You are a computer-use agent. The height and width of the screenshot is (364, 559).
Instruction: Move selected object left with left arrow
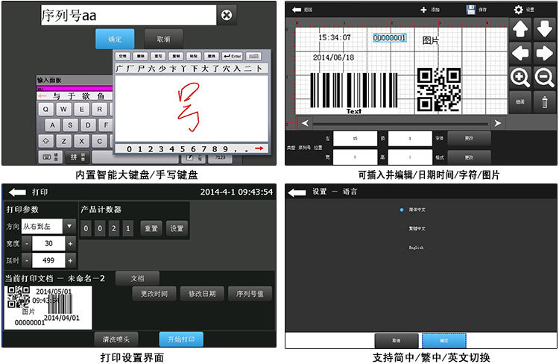(520, 53)
